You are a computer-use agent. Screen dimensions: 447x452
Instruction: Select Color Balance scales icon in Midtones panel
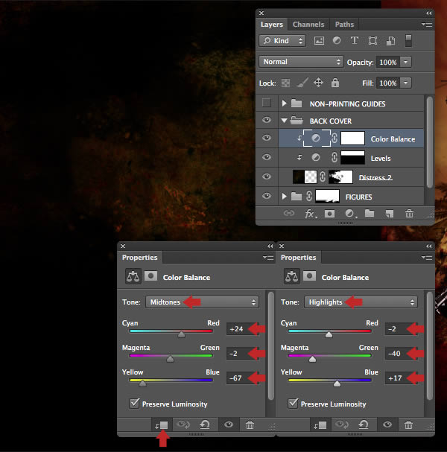pos(133,276)
